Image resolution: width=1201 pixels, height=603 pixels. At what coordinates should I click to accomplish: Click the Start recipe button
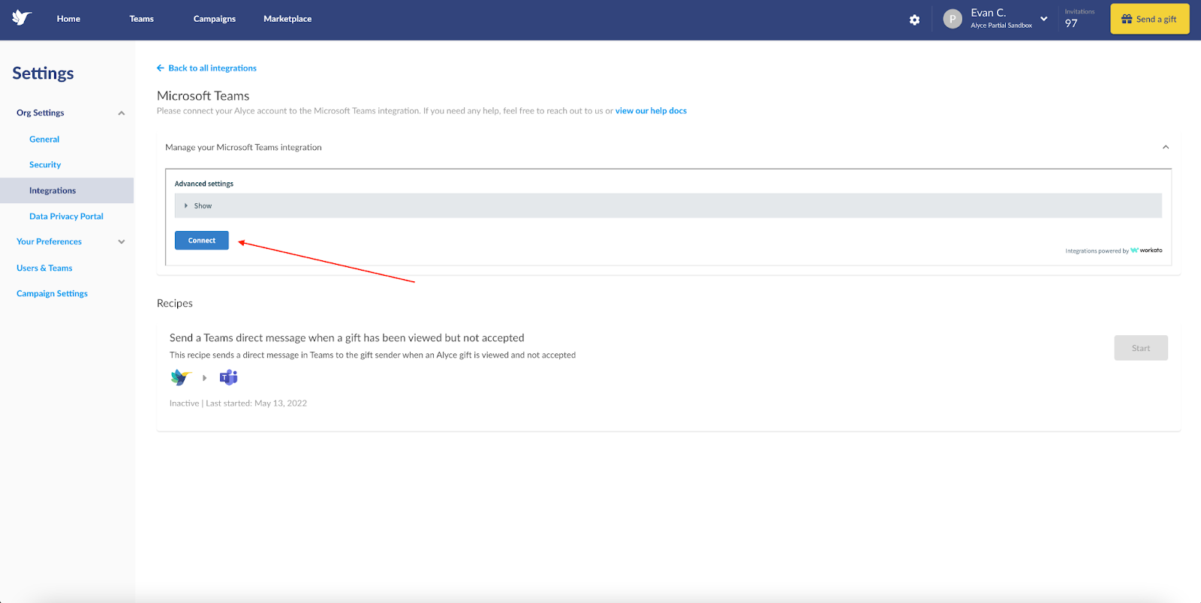[1141, 348]
